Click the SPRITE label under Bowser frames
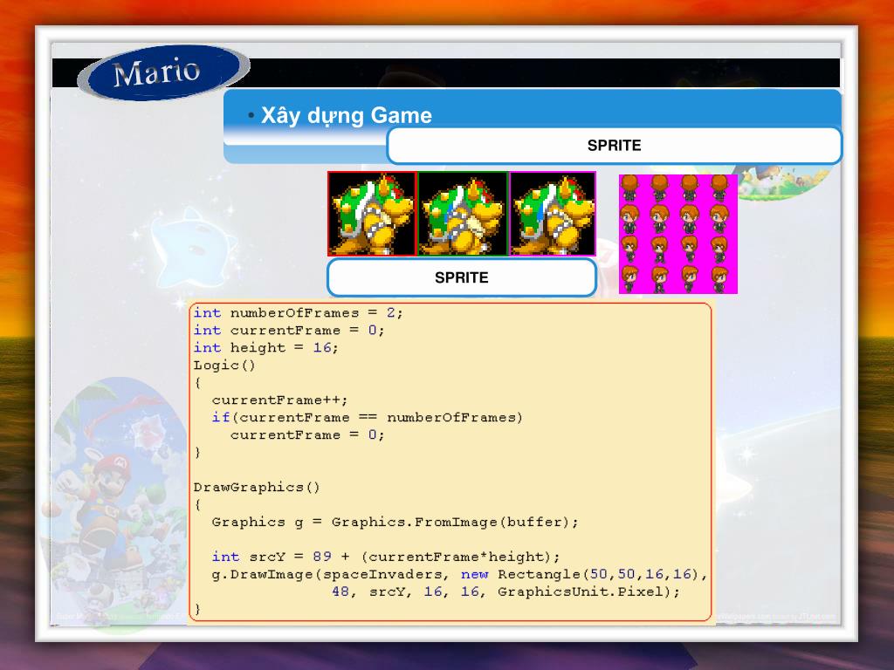 click(x=462, y=277)
